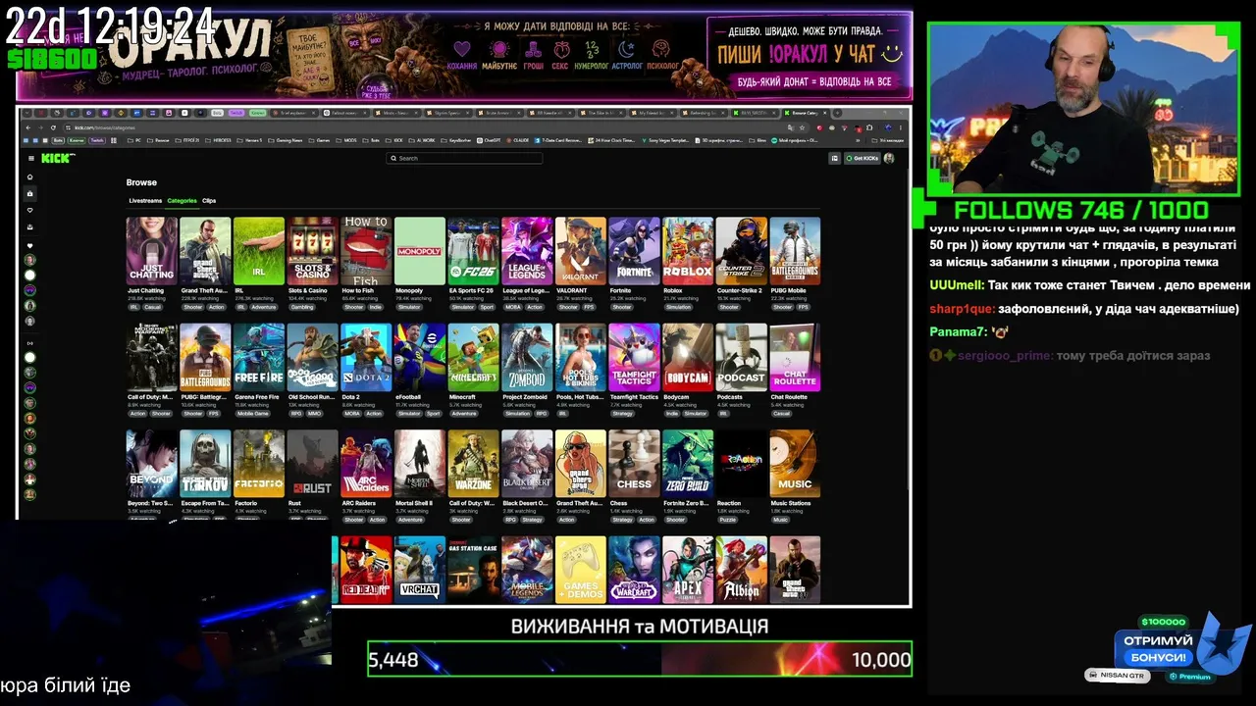Viewport: 1256px width, 706px height.
Task: Open the VALORANT category thumbnail
Action: [x=580, y=251]
